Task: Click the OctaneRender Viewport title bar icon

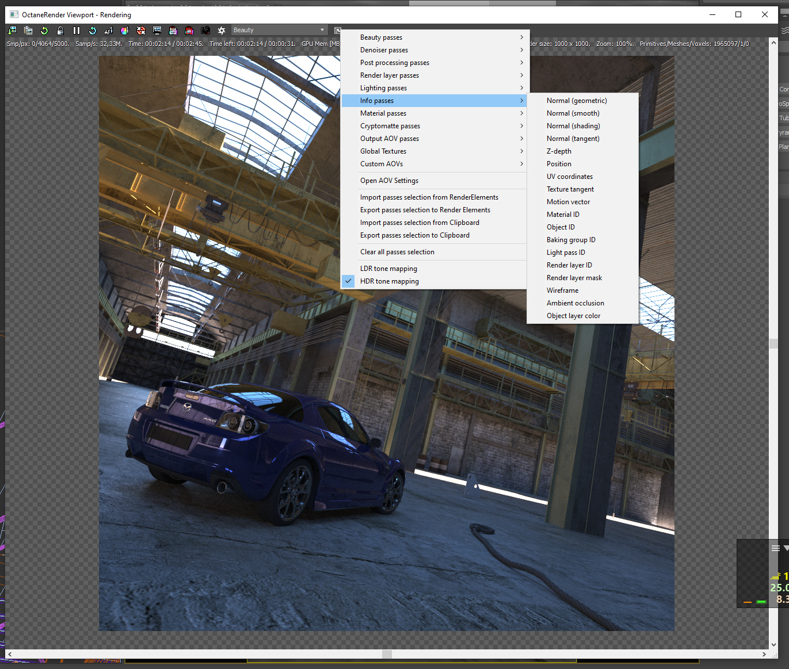Action: point(14,14)
